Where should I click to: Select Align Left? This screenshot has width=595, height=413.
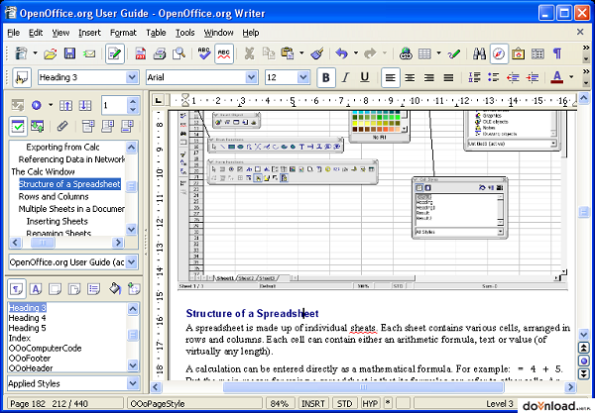[x=390, y=77]
